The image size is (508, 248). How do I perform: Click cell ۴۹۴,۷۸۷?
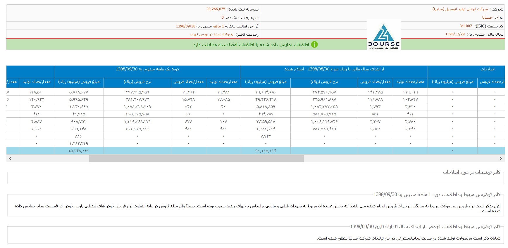pyautogui.click(x=266, y=114)
